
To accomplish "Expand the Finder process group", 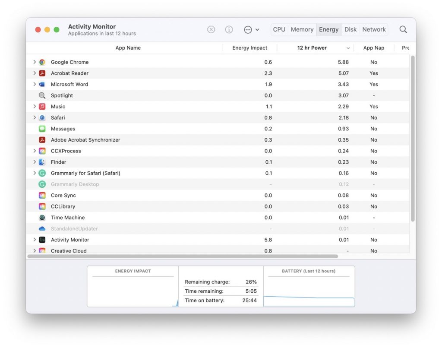I will point(35,162).
